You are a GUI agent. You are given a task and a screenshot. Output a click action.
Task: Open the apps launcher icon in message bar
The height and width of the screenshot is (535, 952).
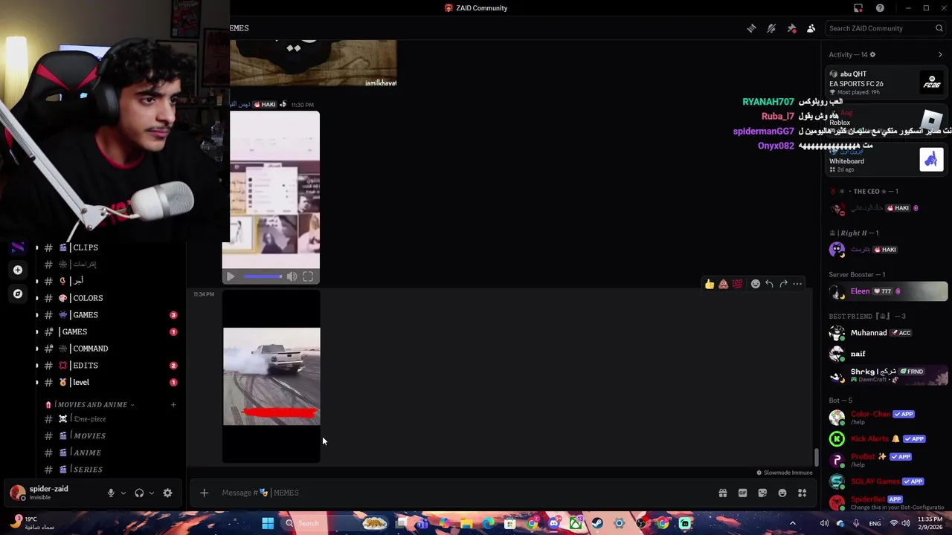click(802, 493)
